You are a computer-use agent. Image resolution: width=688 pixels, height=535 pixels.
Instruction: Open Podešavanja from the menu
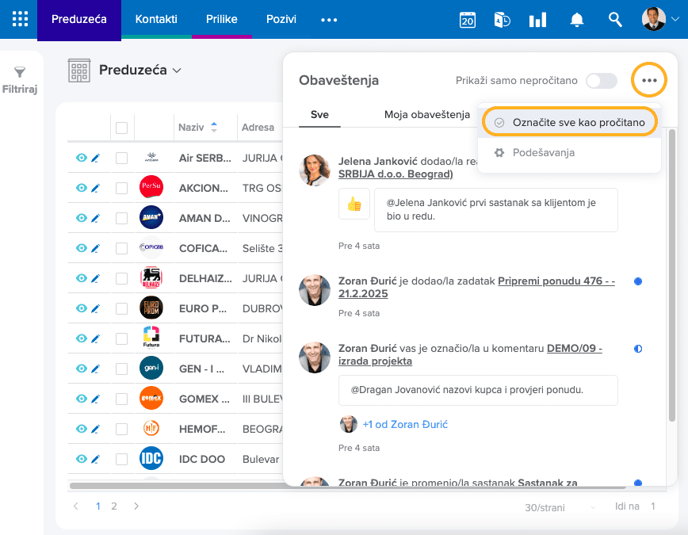click(544, 153)
